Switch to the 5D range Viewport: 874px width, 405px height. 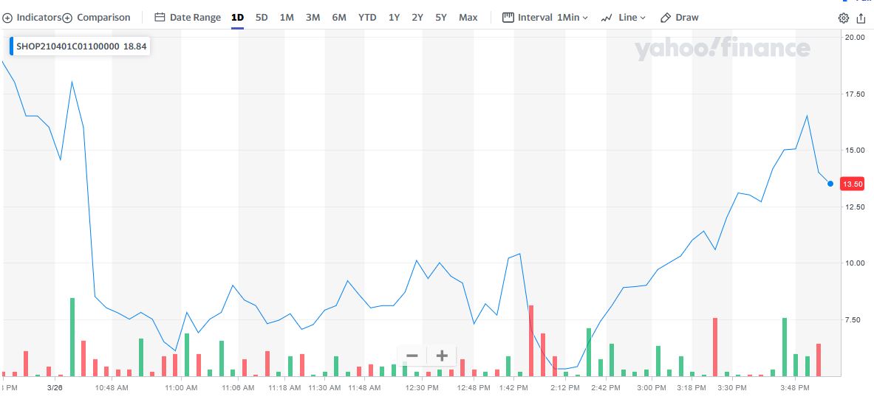point(262,17)
